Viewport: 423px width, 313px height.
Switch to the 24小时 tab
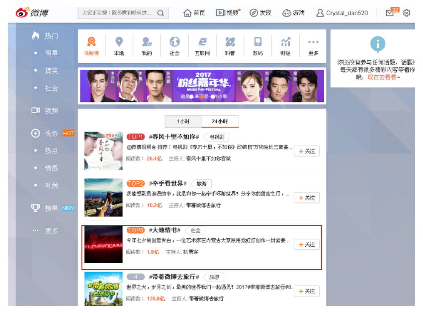pyautogui.click(x=220, y=122)
